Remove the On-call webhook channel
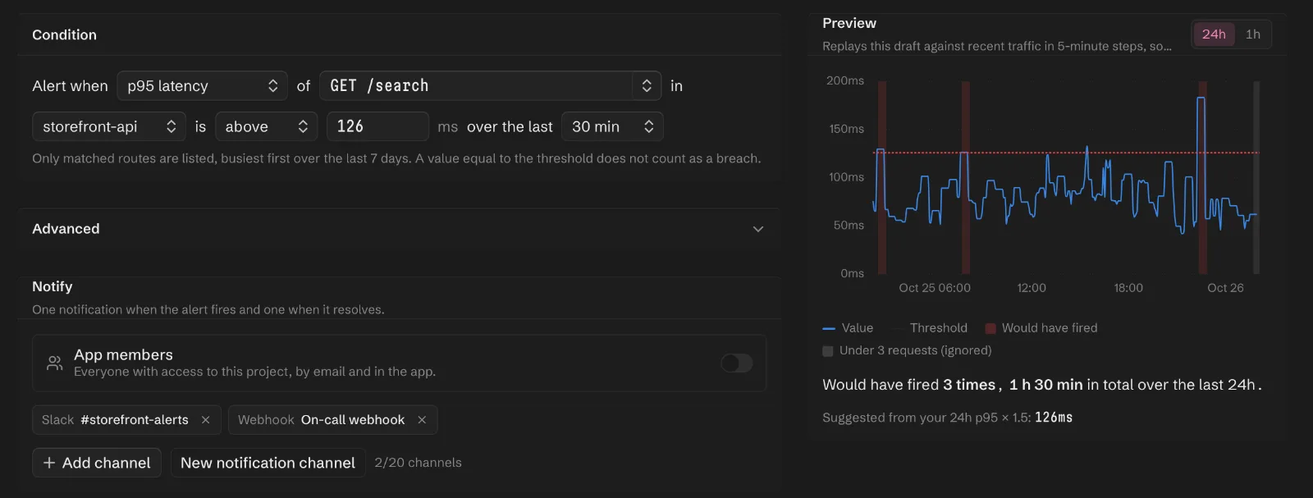This screenshot has height=498, width=1313. pos(422,419)
